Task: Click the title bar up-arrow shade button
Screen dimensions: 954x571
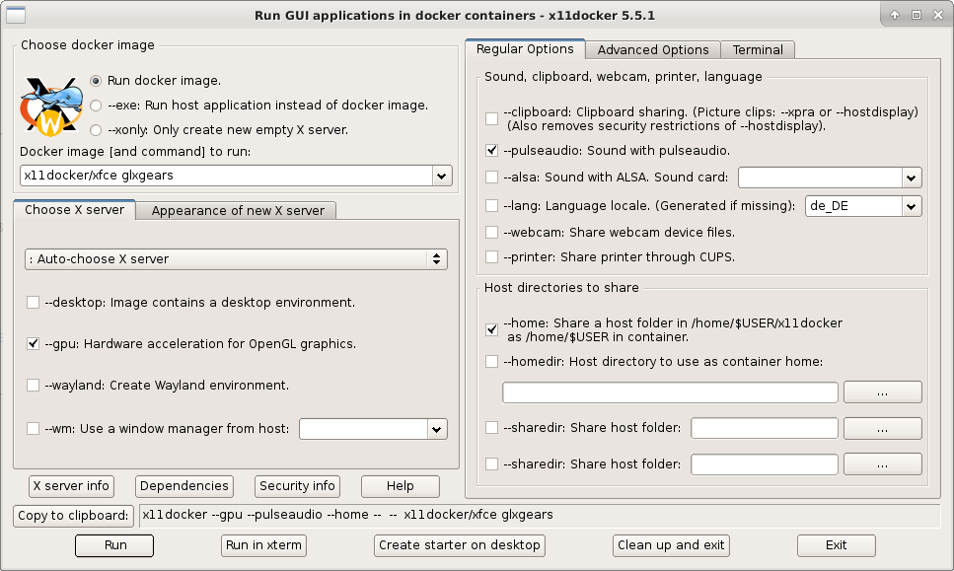Action: tap(895, 15)
